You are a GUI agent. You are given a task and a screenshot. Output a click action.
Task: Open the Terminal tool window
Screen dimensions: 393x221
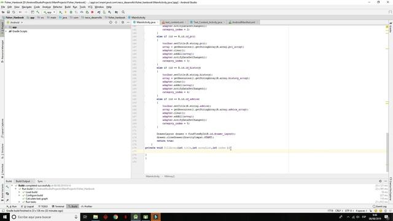(58, 206)
